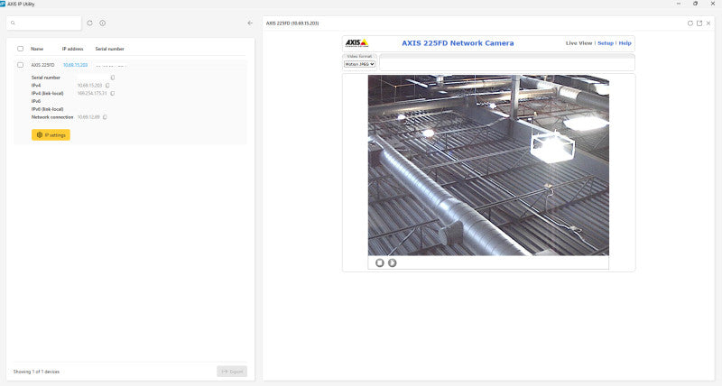Restore down the AXIS IP Utility window
This screenshot has width=722, height=386.
click(x=695, y=4)
